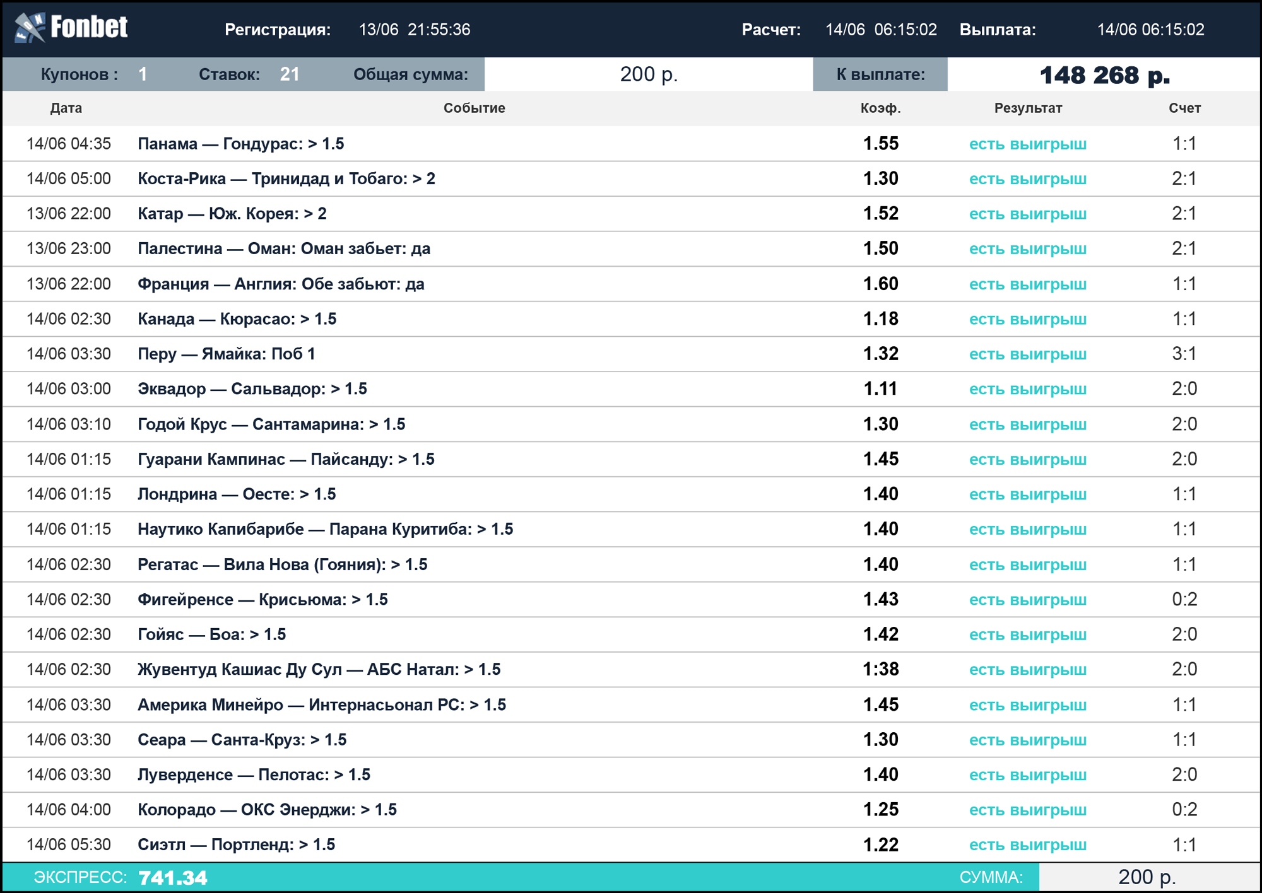Click the Купонов count 1

143,74
